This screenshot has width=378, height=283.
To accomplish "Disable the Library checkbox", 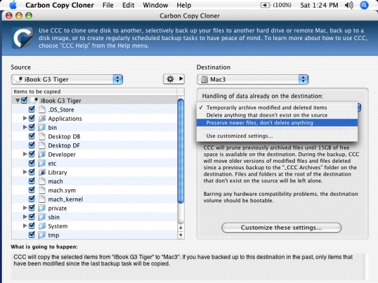I will click(x=31, y=172).
